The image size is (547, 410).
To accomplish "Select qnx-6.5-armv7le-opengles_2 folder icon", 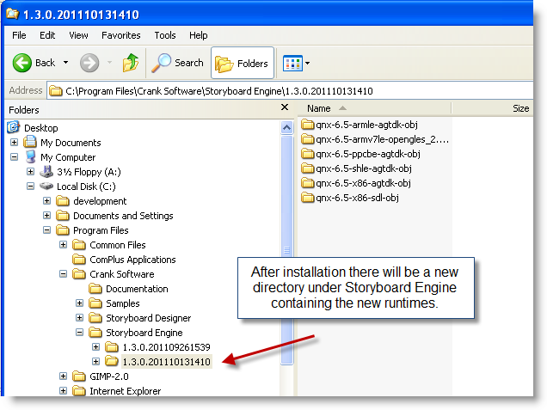I will [x=308, y=139].
